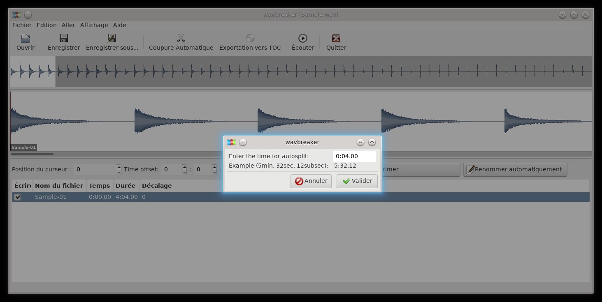This screenshot has height=302, width=602.
Task: Click the Ouvrir file icon in toolbar
Action: coord(26,38)
